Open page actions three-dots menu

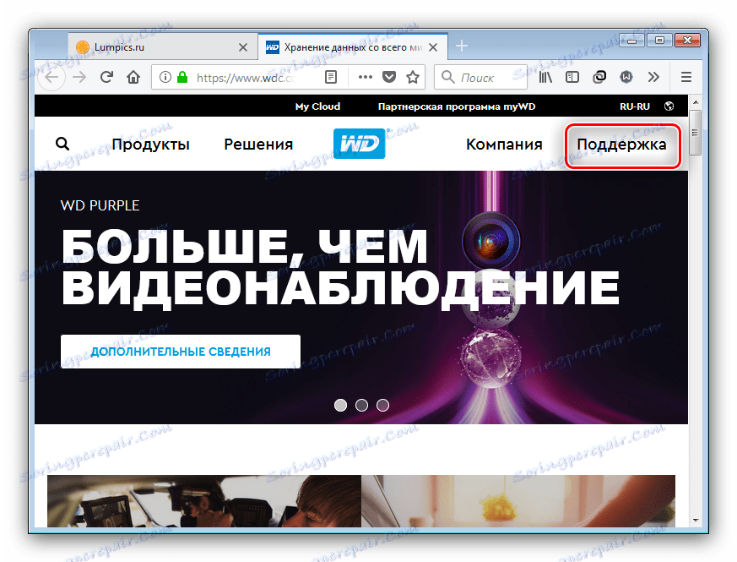[x=366, y=77]
